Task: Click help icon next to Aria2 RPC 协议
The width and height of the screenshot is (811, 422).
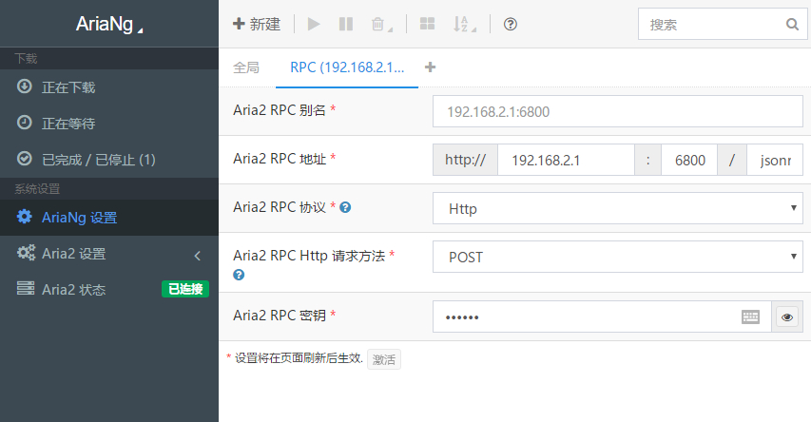Action: pos(345,207)
